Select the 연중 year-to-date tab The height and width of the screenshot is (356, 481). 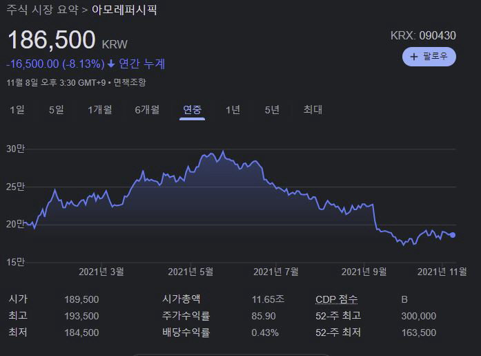pos(192,110)
